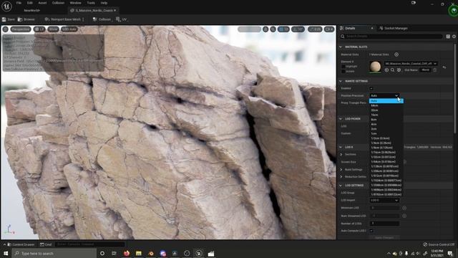Open viewport options hamburger menu
Image resolution: width=458 pixels, height=258 pixels.
[x=5, y=29]
